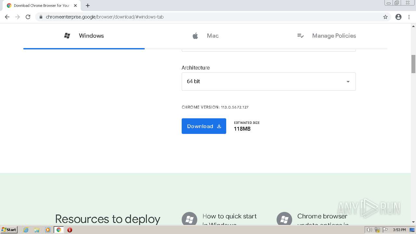
Task: Click the Apple logo icon
Action: click(195, 36)
